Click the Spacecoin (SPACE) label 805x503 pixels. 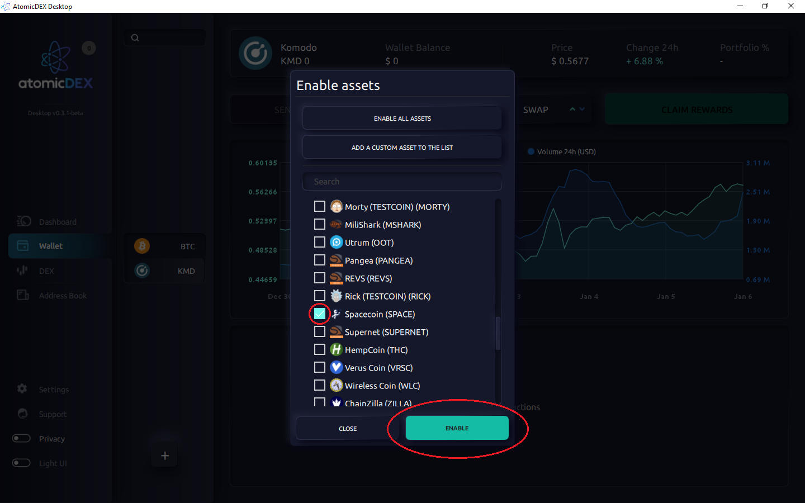pos(380,314)
